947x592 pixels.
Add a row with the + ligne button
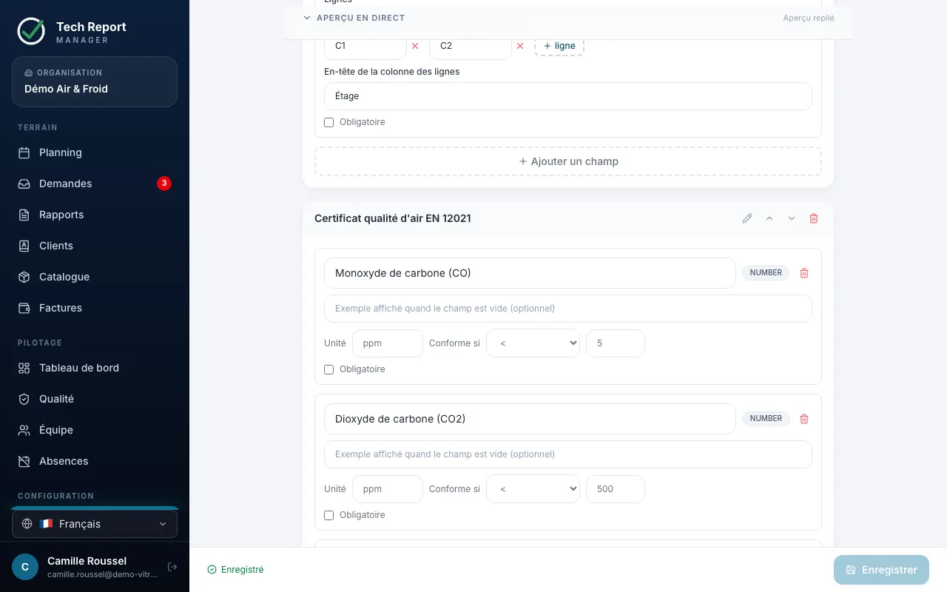[x=559, y=46]
